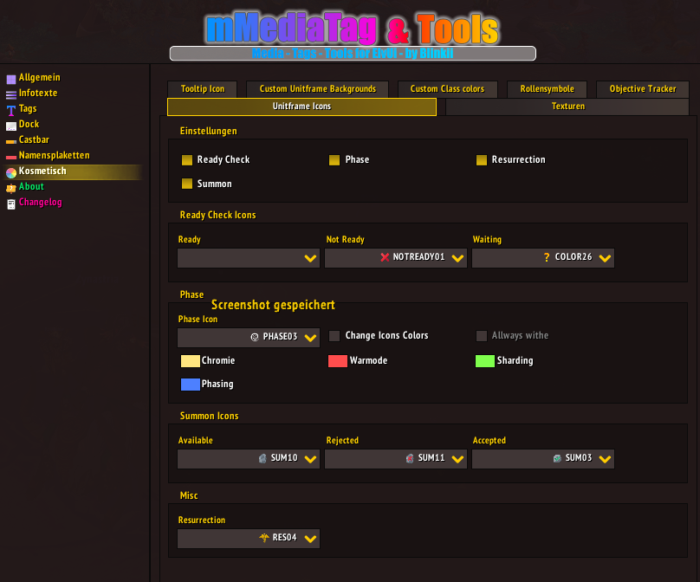Toggle the Ready Check checkbox
700x582 pixels.
187,160
